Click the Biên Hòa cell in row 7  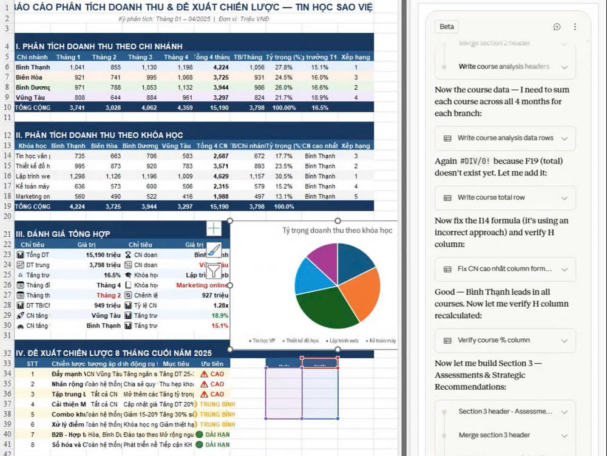(x=33, y=77)
